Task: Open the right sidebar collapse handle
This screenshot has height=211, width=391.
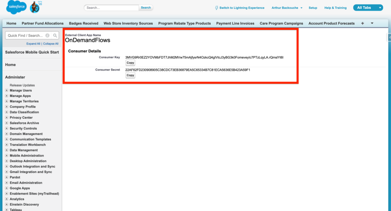Action: [389, 37]
